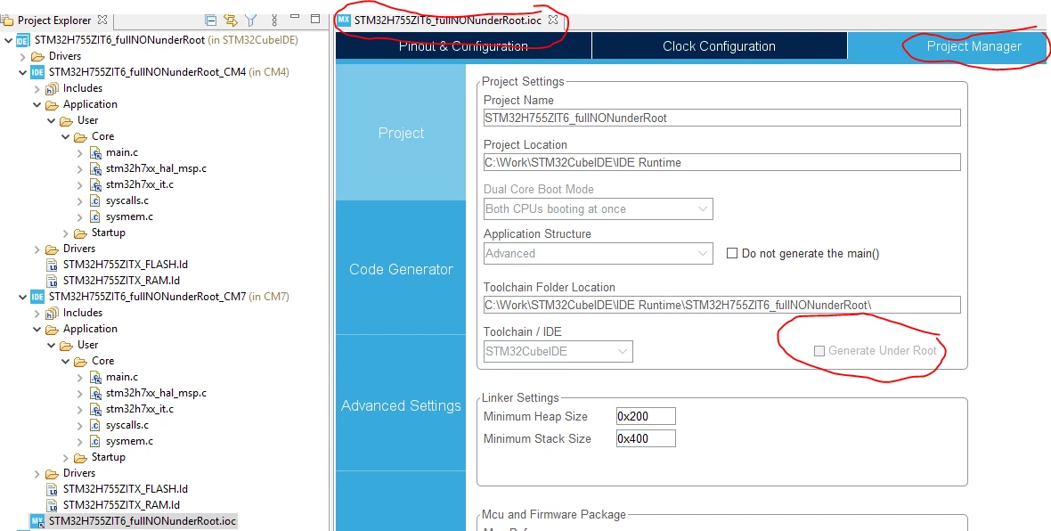Viewport: 1051px width, 531px height.
Task: Open the Application Structure dropdown
Action: [x=598, y=253]
